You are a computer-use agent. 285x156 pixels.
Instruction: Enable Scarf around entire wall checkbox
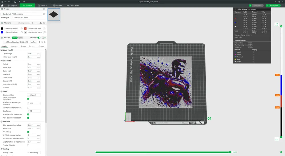tap(28, 108)
